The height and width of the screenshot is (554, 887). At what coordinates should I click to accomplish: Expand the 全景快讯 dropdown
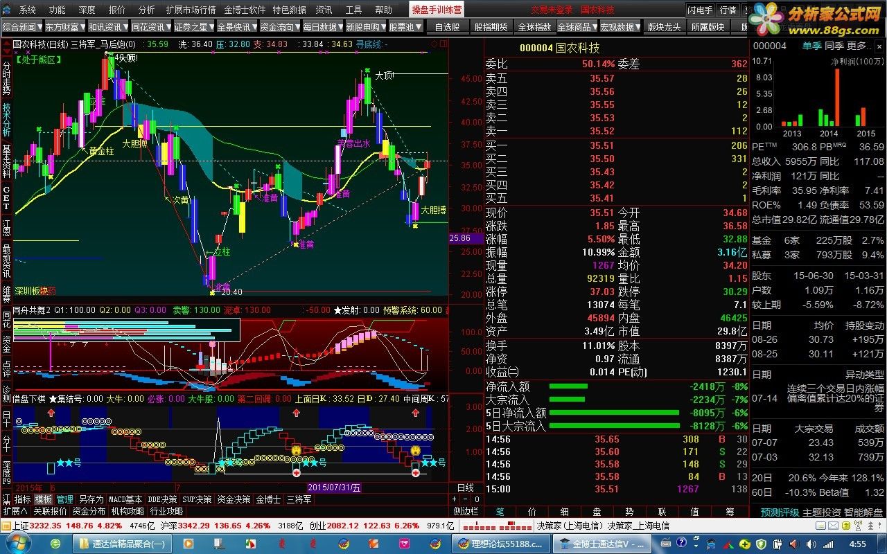(x=236, y=27)
